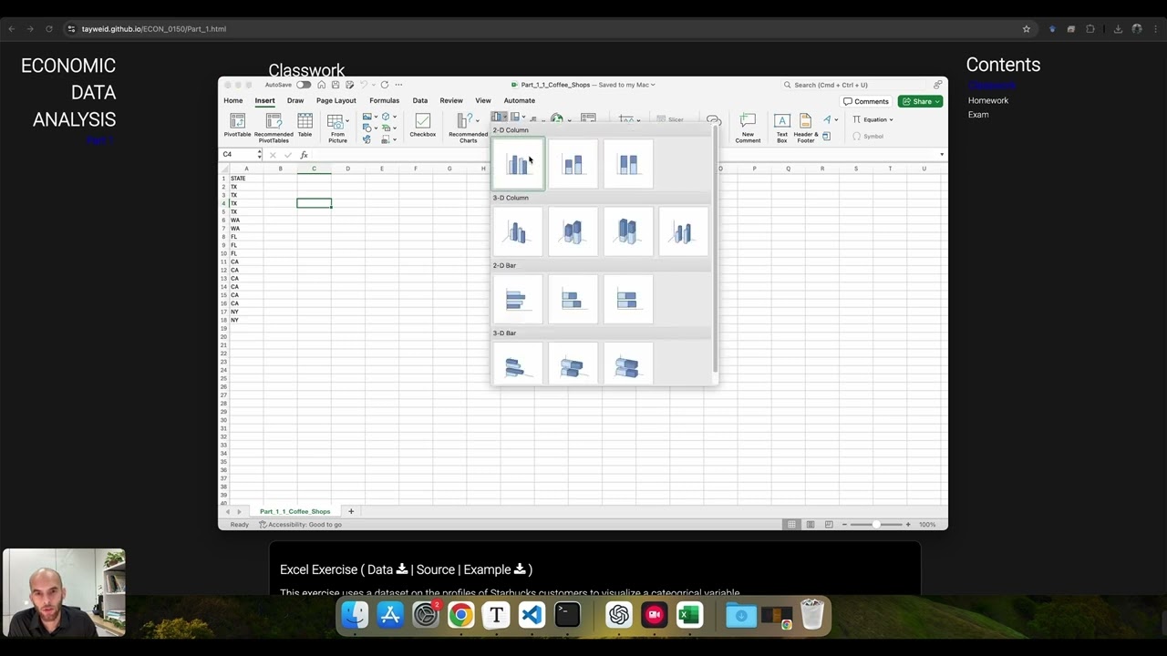Insert a PivotTable

237,126
